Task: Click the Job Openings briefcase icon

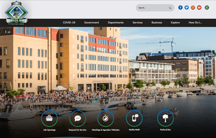Action: pos(49,118)
